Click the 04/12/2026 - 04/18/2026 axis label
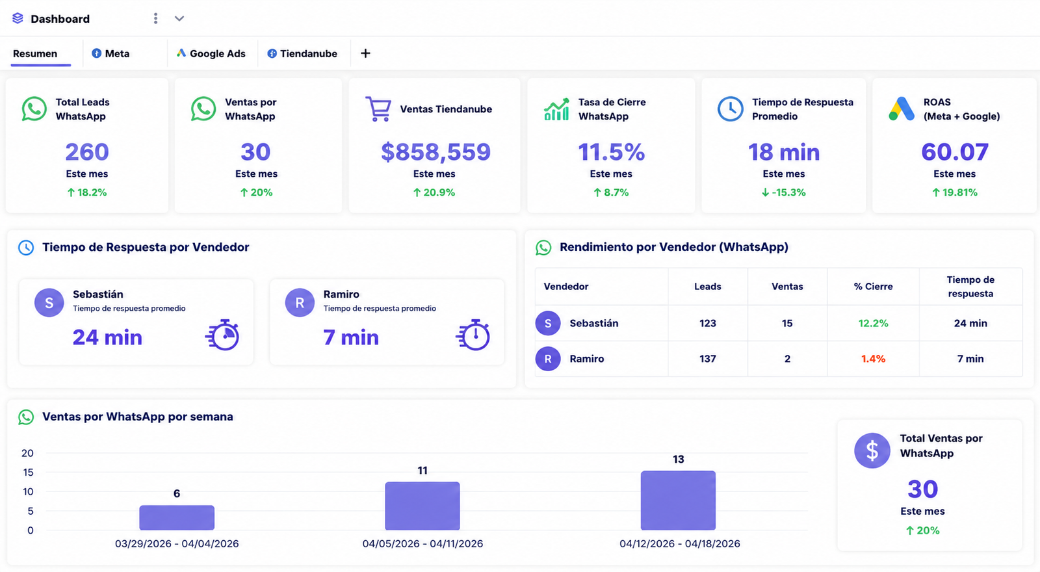The height and width of the screenshot is (572, 1040). 680,544
